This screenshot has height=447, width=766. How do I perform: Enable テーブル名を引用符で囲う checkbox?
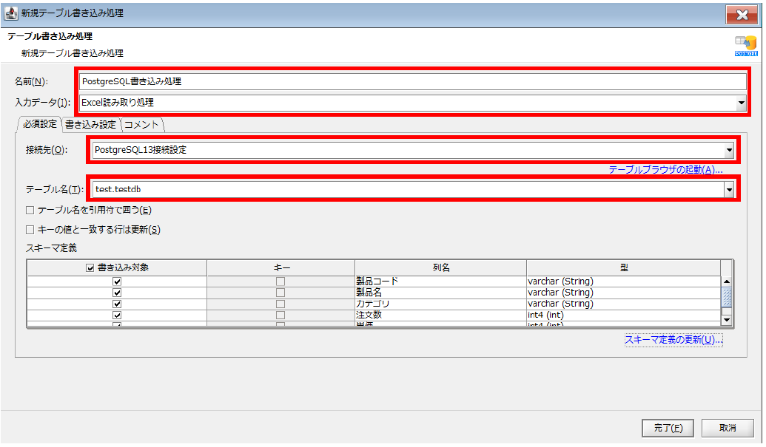point(30,210)
